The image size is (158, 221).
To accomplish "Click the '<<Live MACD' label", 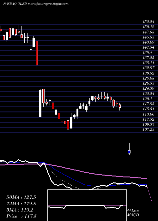I will (133, 213).
